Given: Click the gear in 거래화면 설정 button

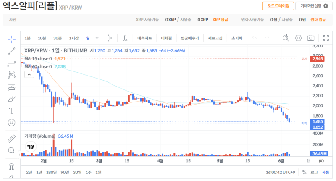Looking at the screenshot, I should (x=326, y=6).
